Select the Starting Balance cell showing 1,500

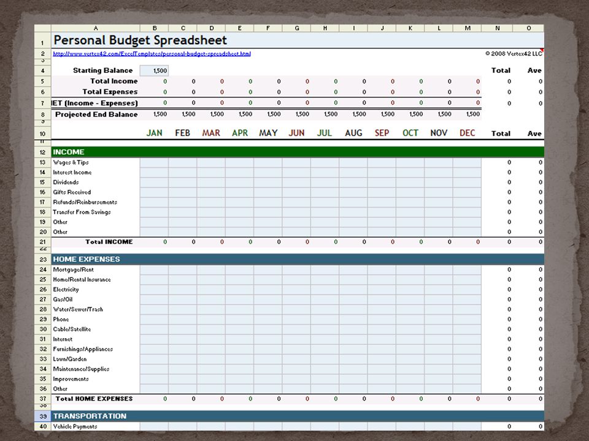(x=154, y=70)
